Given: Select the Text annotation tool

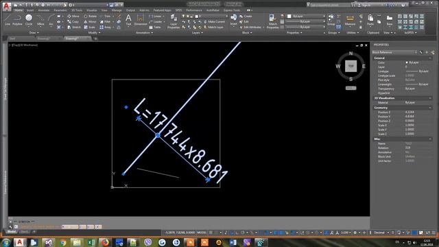Looking at the screenshot, I should 128,20.
